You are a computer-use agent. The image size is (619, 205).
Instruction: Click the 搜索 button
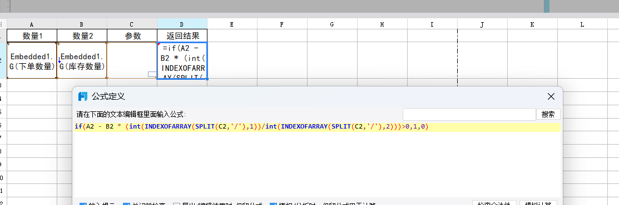coord(548,115)
